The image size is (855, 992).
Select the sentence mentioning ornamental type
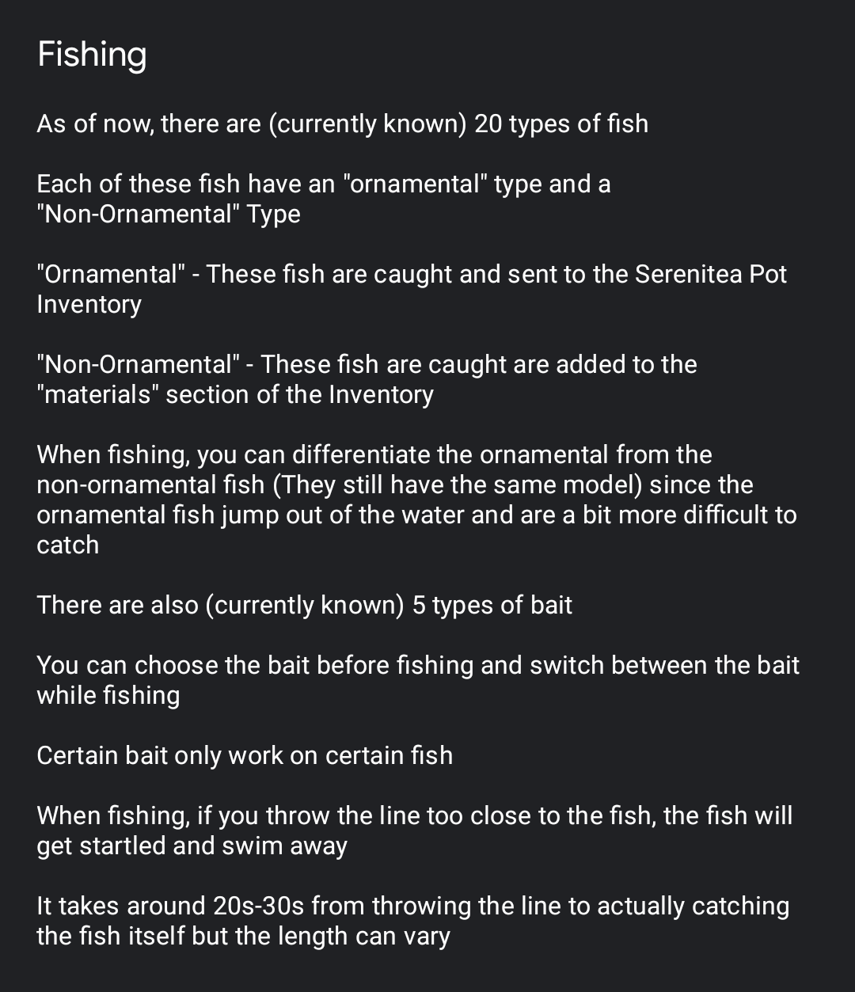(x=323, y=199)
